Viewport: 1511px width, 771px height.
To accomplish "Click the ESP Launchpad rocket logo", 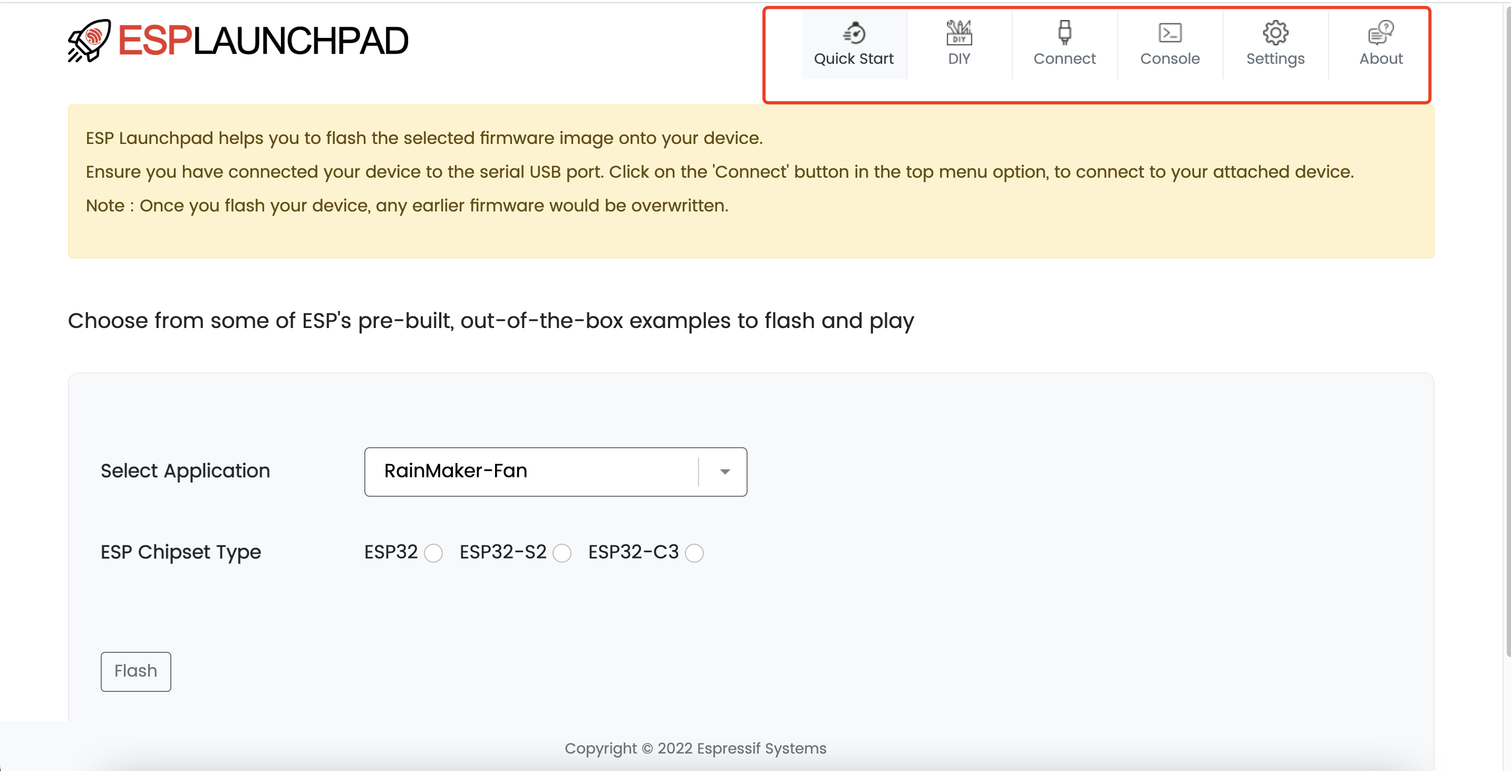I will 89,41.
